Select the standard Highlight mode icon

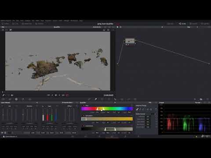pyautogui.click(x=104, y=30)
